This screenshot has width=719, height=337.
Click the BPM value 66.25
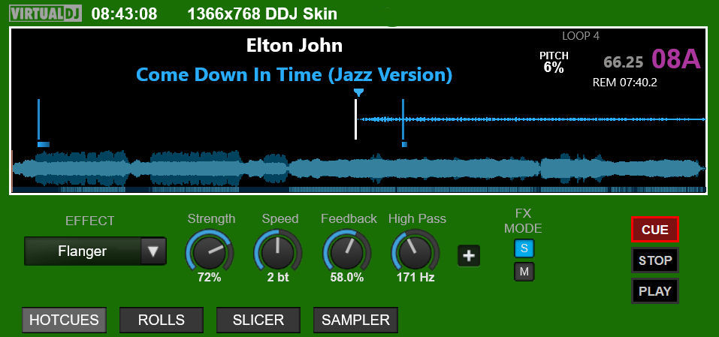tap(624, 62)
